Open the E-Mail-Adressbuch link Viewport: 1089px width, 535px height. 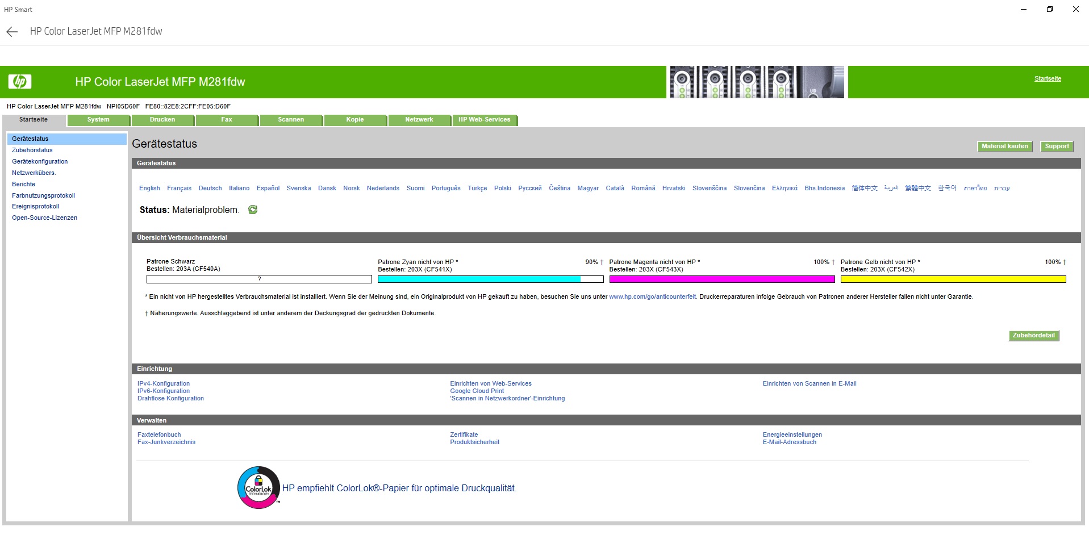tap(790, 442)
